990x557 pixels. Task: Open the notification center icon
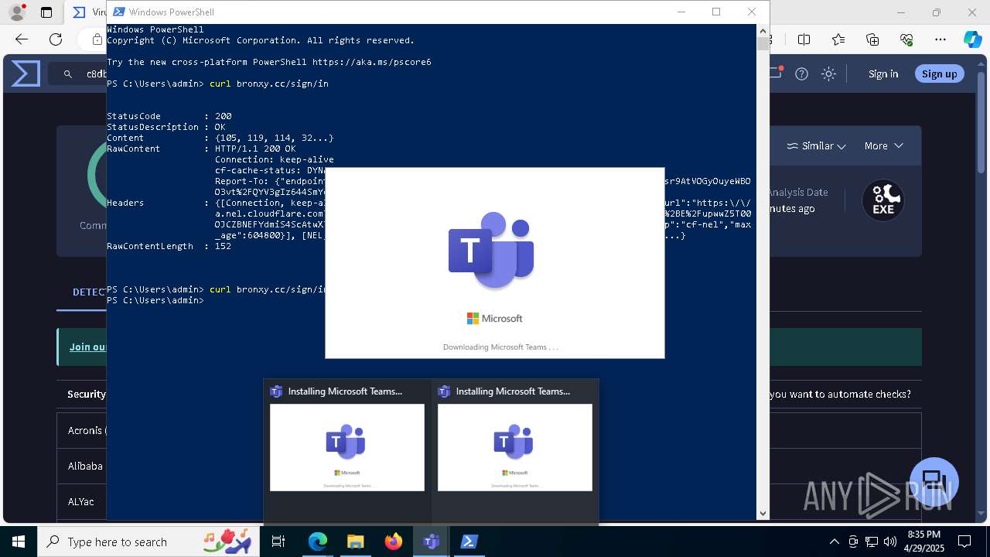(964, 542)
